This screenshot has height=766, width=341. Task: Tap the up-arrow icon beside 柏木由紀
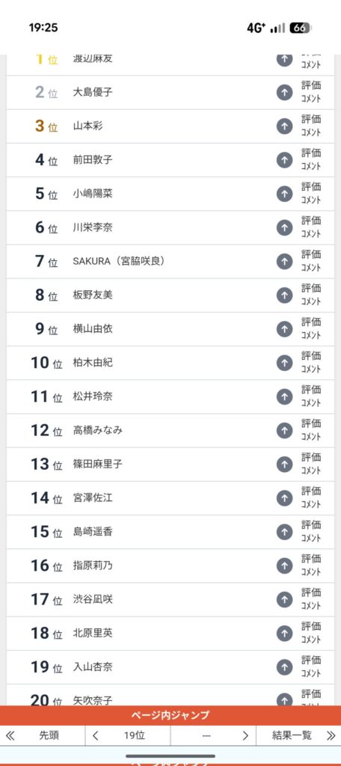(x=284, y=363)
